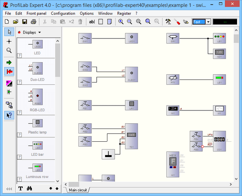Toggle the help pointer mode button
242x196 pixels.
click(x=9, y=115)
